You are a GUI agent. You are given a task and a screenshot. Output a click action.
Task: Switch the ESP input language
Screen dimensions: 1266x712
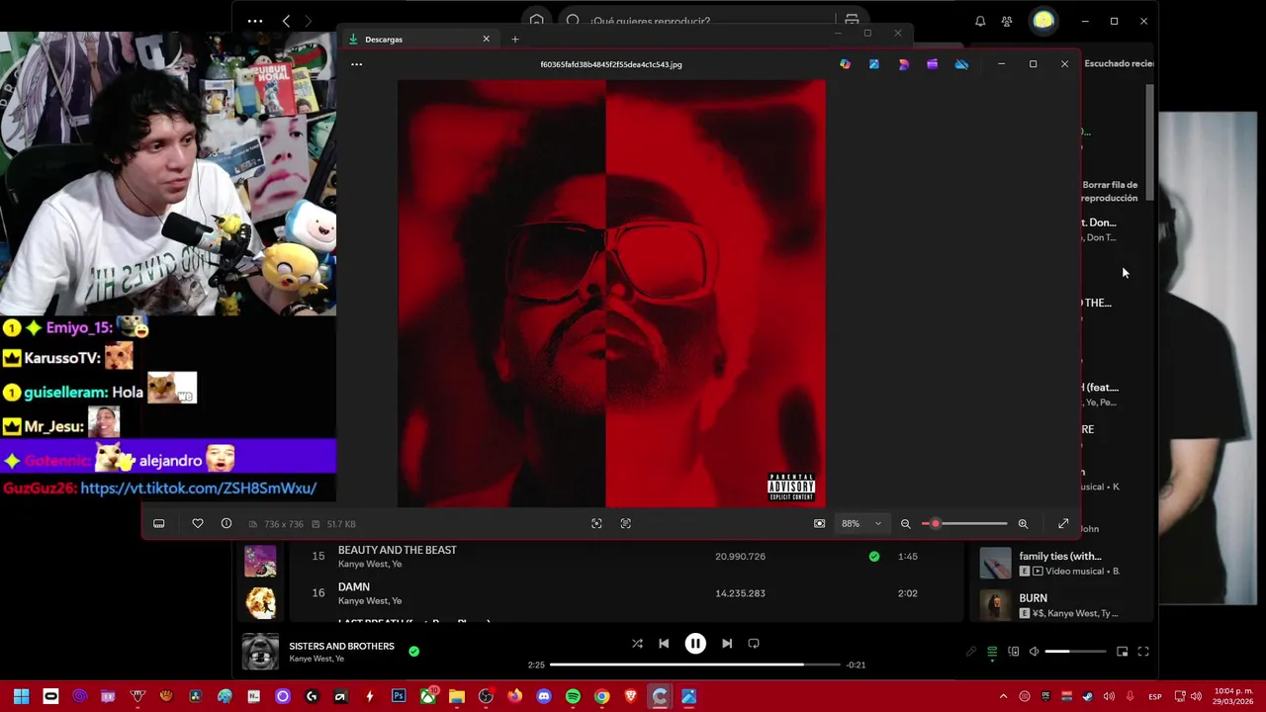[x=1155, y=697]
